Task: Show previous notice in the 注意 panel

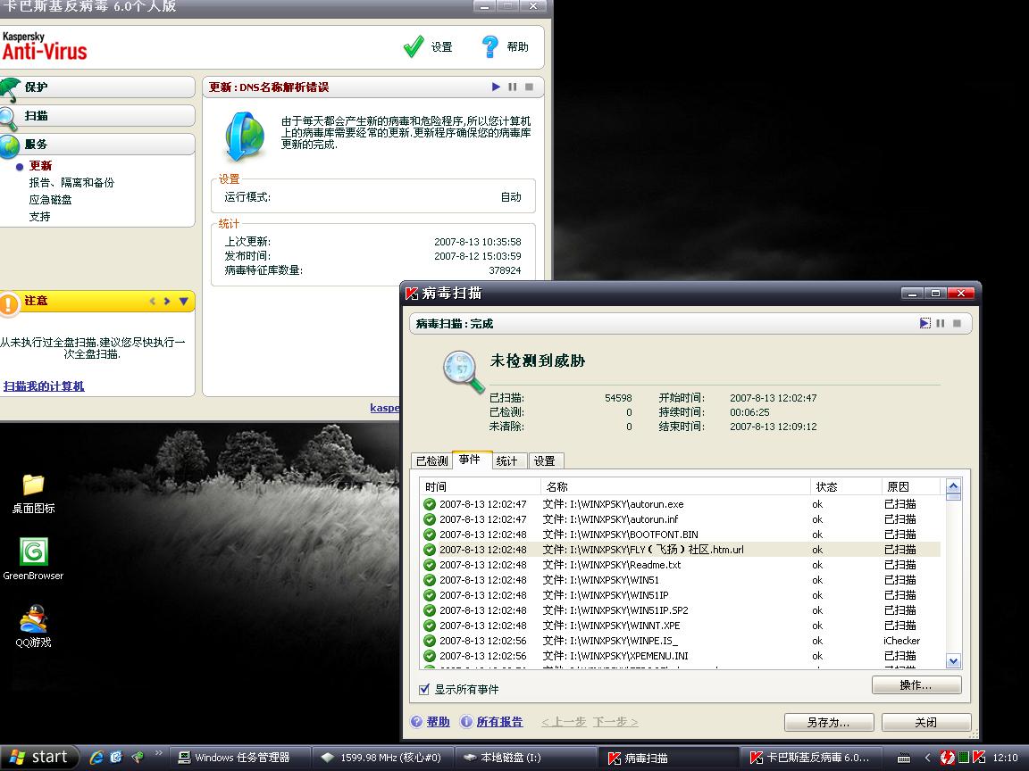Action: click(152, 301)
